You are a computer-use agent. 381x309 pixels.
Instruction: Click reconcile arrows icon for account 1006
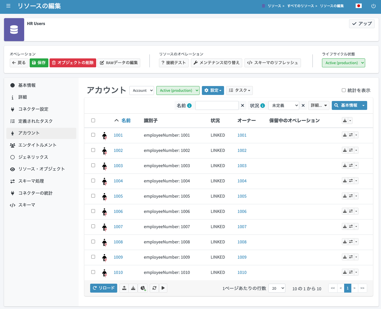point(351,211)
